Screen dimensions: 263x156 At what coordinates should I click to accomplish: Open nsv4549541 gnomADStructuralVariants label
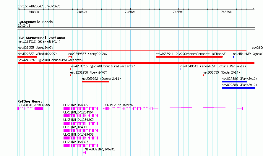coord(213,66)
